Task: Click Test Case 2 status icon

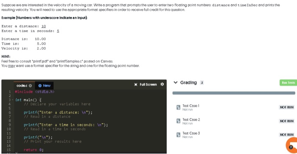Action: coord(178,121)
